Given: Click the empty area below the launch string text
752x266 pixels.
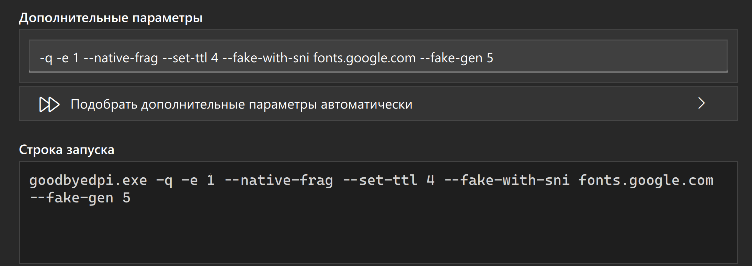Looking at the screenshot, I should pyautogui.click(x=378, y=234).
